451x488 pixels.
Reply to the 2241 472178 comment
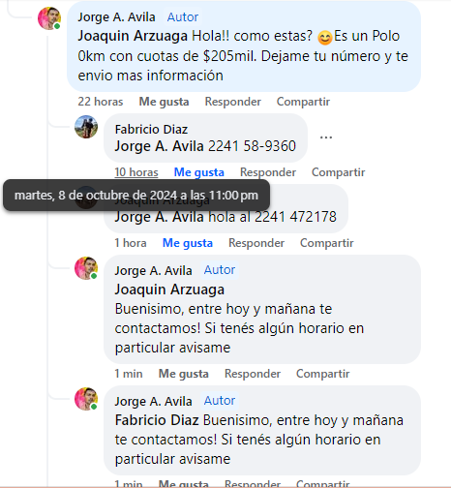[256, 243]
